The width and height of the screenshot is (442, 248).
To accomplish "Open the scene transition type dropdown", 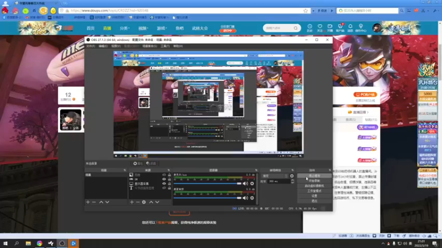I will [275, 176].
